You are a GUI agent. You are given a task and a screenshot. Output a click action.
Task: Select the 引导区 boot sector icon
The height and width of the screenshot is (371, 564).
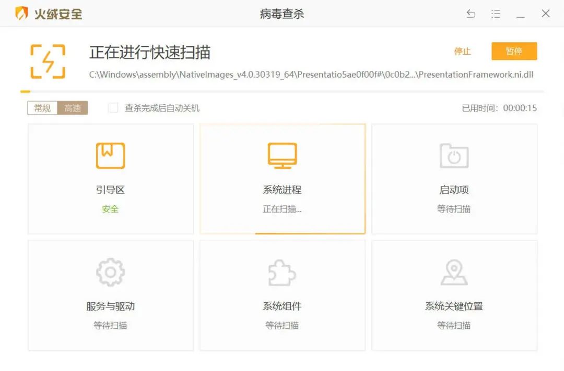tap(110, 155)
